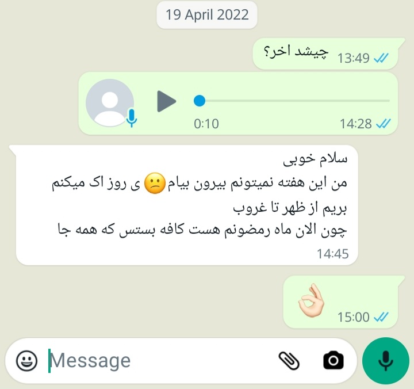
Task: Open the camera icon in message bar
Action: [333, 360]
